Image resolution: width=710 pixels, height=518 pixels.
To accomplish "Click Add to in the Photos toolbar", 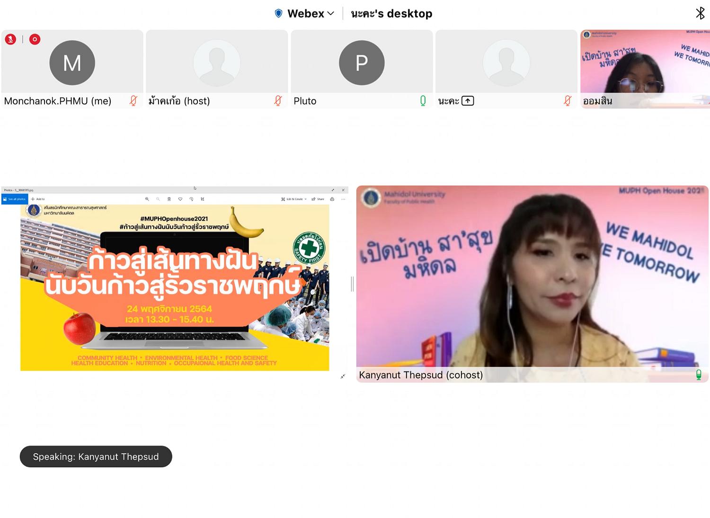I will coord(38,199).
